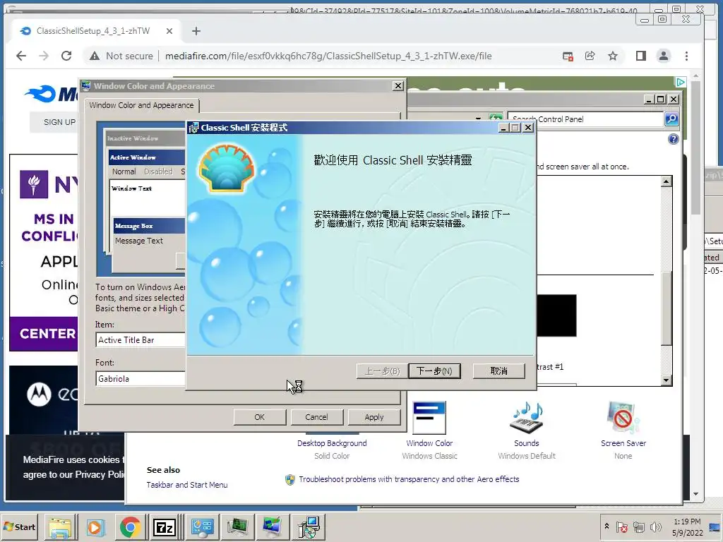Click the Screen Saver link
The width and height of the screenshot is (723, 542).
(x=623, y=443)
